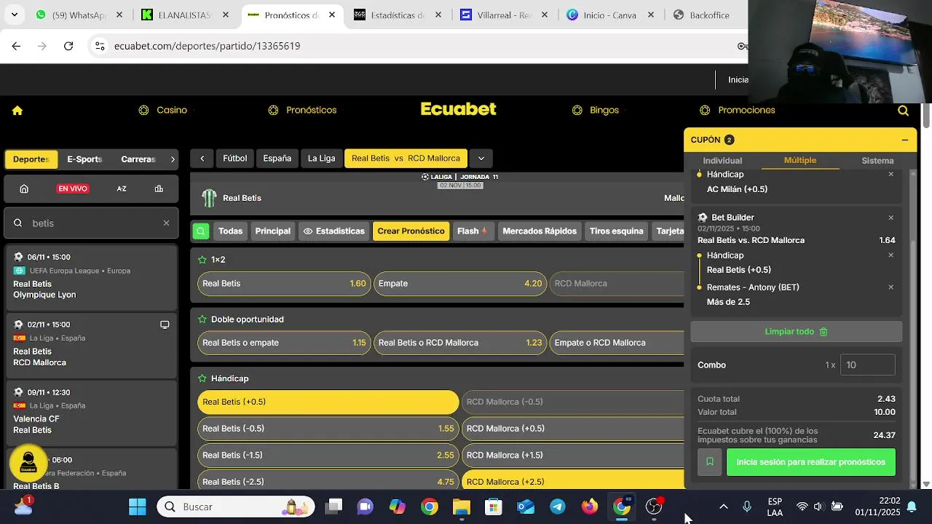This screenshot has width=932, height=524.
Task: Switch to the Sistema coupon tab
Action: tap(877, 161)
